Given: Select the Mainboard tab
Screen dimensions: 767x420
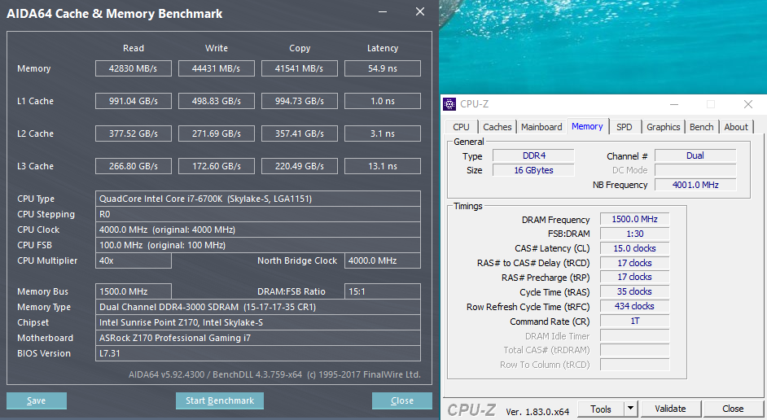Looking at the screenshot, I should pos(541,127).
